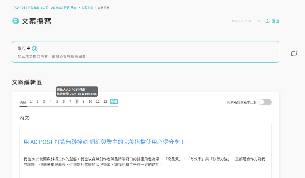
Task: Switch to the 草稿 draft version
Action: [114, 101]
